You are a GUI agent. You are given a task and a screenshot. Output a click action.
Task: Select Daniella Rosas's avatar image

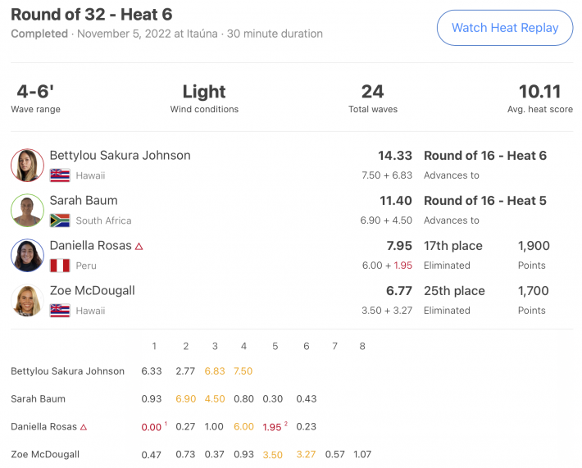(x=28, y=256)
